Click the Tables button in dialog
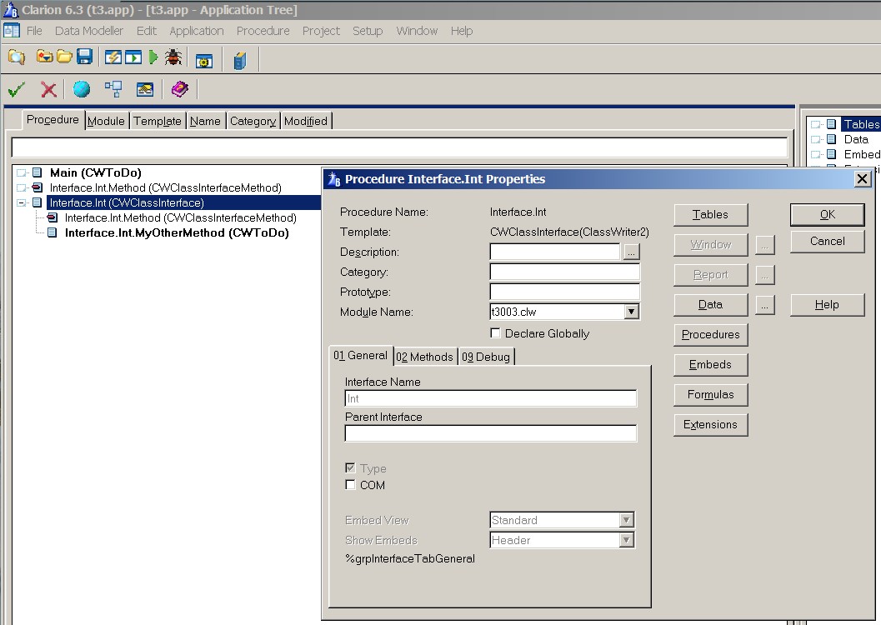 710,214
